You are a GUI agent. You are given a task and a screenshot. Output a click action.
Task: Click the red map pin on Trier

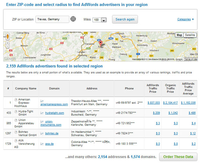(x=101, y=43)
